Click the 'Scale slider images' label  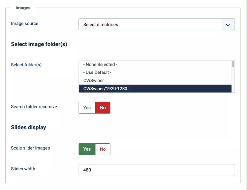tap(30, 148)
